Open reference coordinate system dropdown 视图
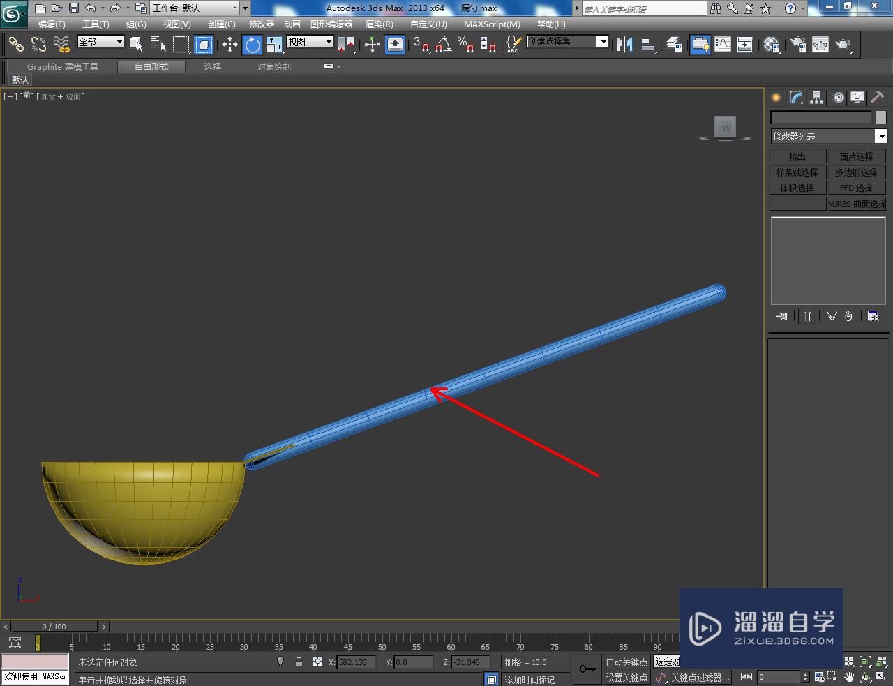This screenshot has width=893, height=686. [310, 42]
